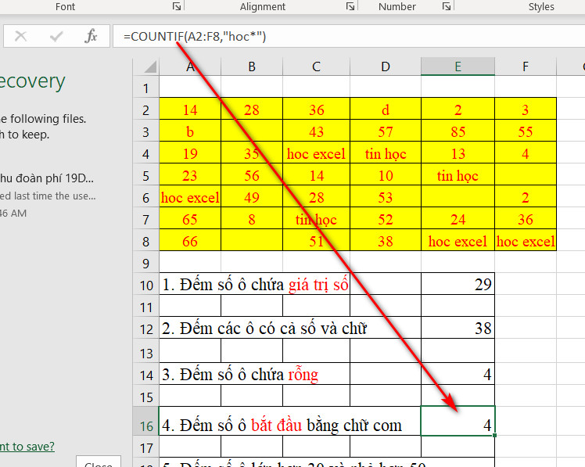Select column B header
The height and width of the screenshot is (467, 585).
pos(252,66)
